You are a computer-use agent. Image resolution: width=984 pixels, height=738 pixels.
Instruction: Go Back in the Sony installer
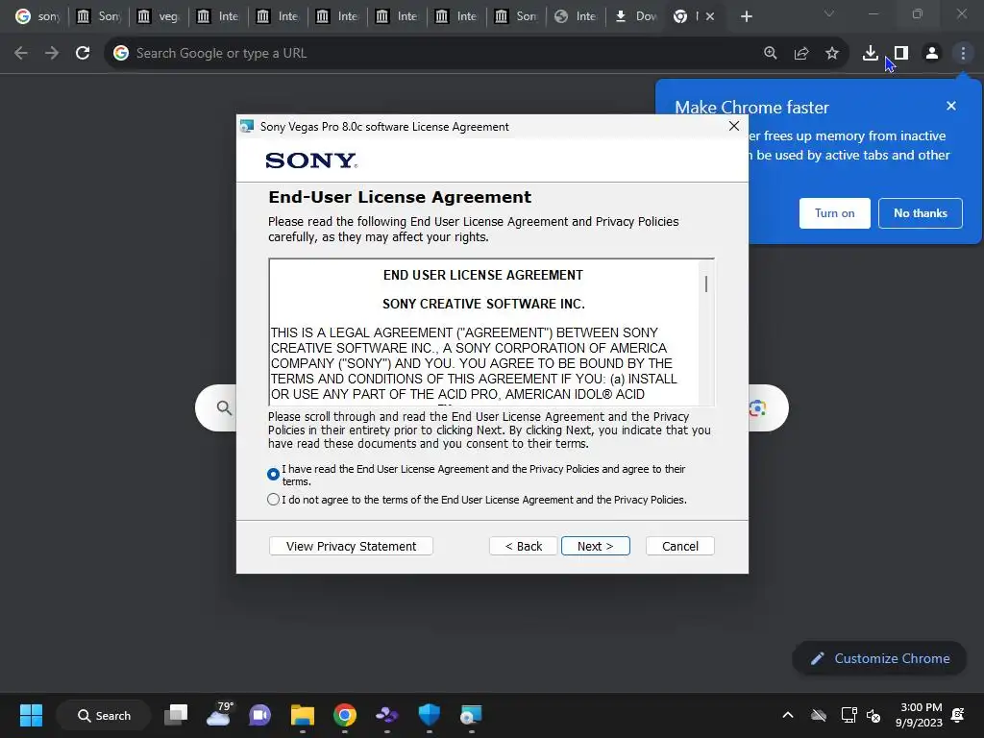[x=524, y=546]
